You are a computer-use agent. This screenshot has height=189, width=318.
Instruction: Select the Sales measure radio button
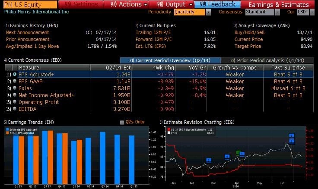(15, 88)
